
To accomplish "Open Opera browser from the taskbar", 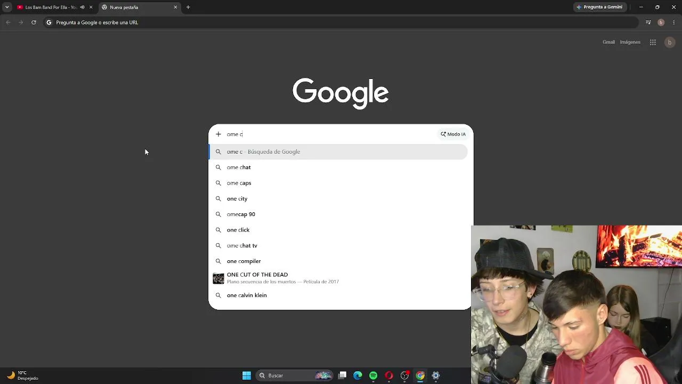I will click(x=389, y=375).
